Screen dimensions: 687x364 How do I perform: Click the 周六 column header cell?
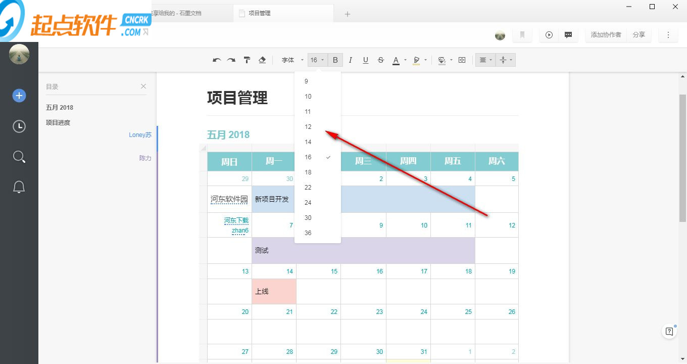tap(497, 161)
